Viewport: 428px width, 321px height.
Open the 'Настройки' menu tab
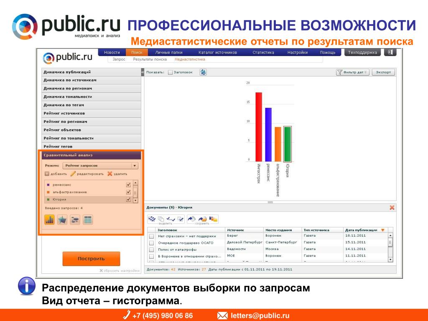pos(298,52)
